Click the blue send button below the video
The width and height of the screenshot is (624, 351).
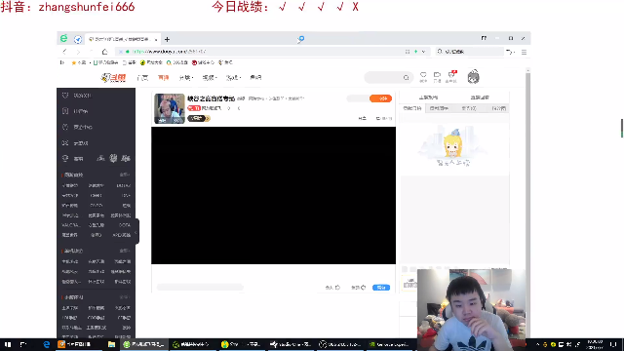pos(381,288)
